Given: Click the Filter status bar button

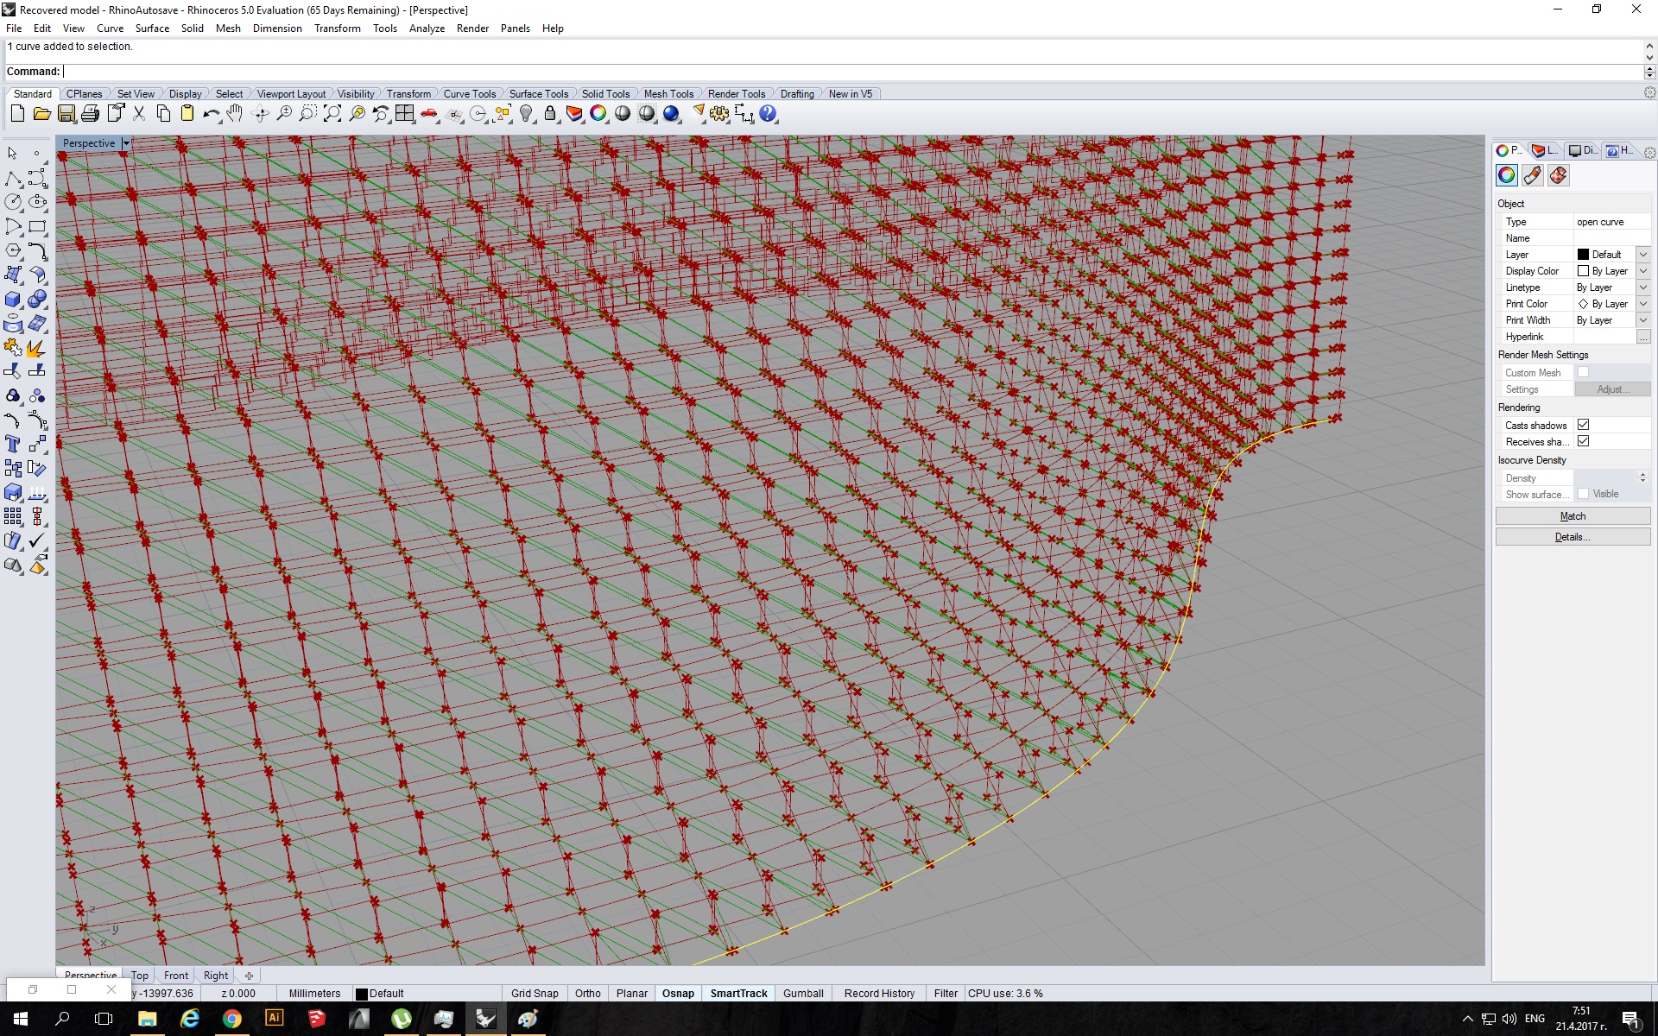Looking at the screenshot, I should (946, 994).
